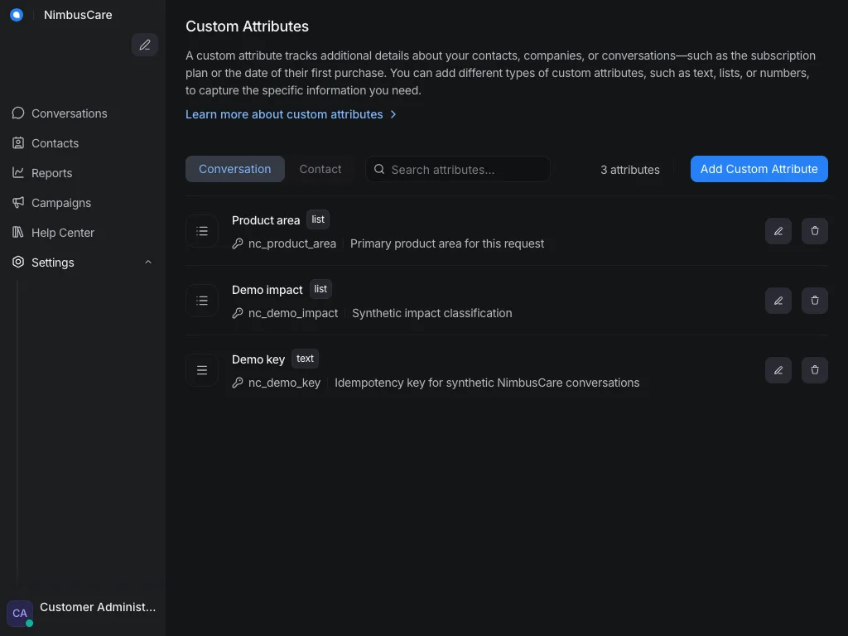
Task: Click key icon beside nc_demo_impact
Action: [x=238, y=314]
